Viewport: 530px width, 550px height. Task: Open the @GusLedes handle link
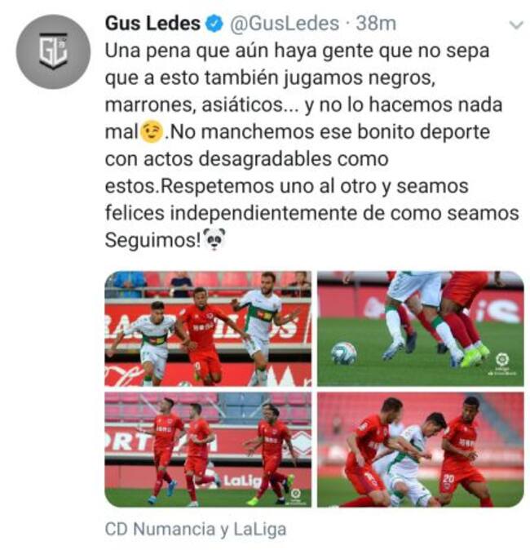(285, 24)
